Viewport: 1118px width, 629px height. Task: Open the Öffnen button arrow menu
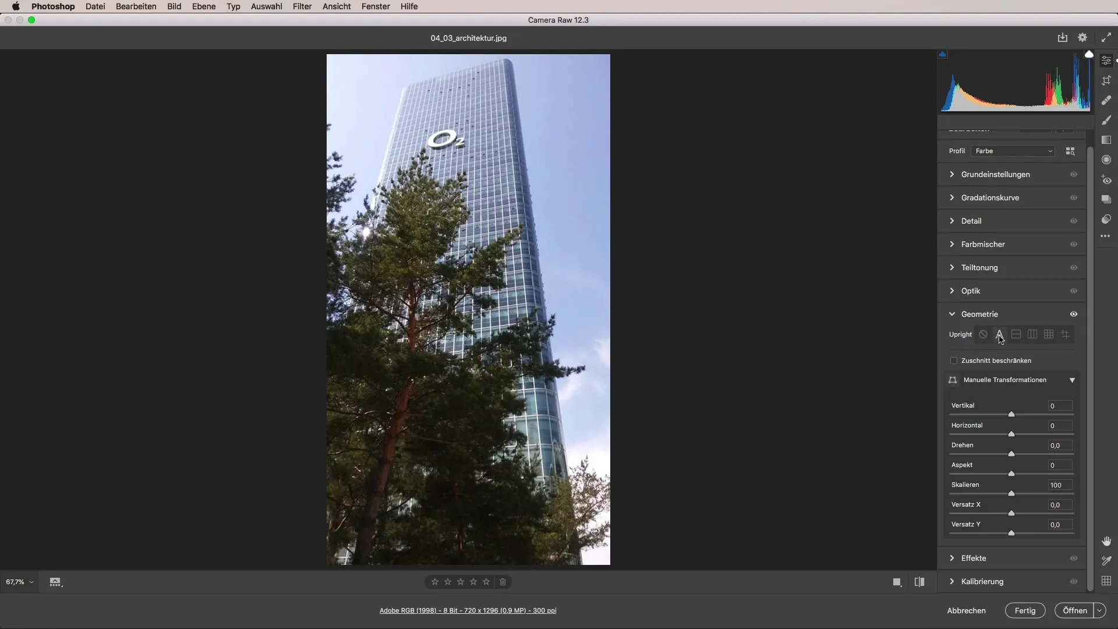[1099, 610]
